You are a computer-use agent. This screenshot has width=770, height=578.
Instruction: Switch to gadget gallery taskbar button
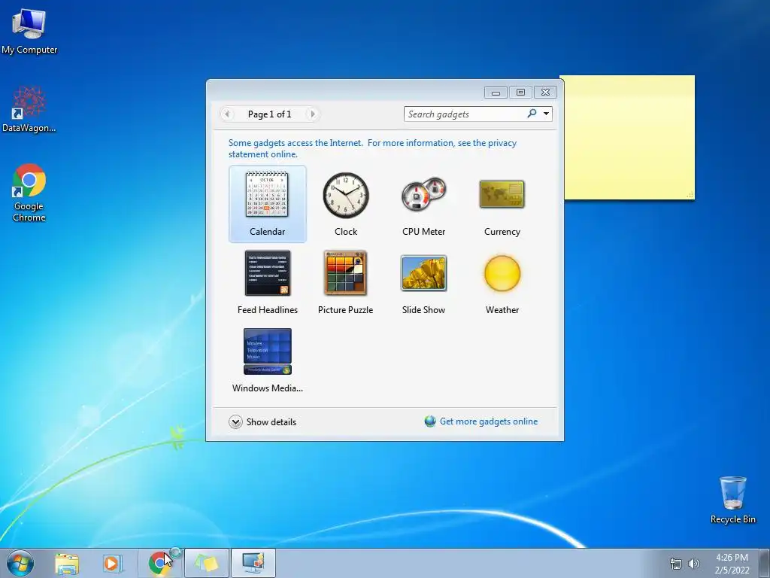(x=253, y=563)
